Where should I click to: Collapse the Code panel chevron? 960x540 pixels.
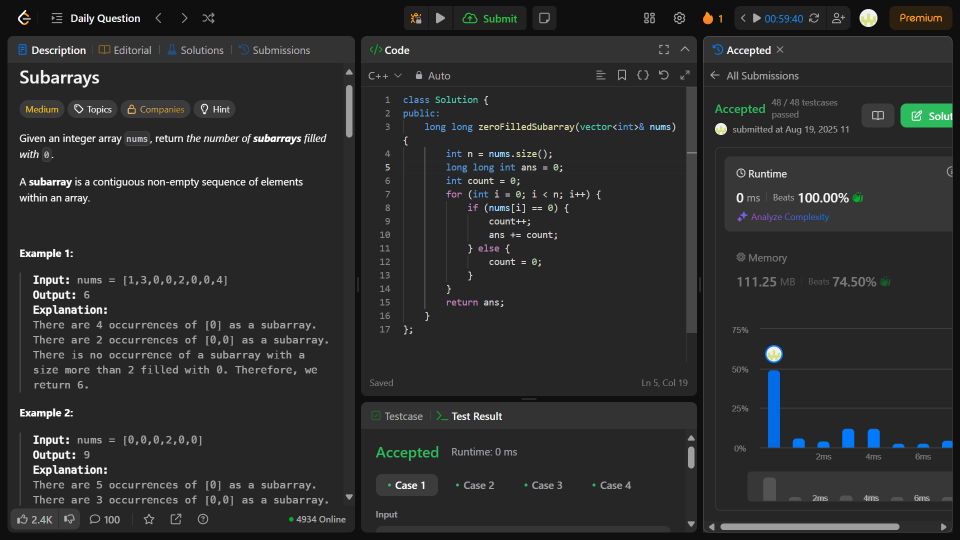tap(685, 49)
